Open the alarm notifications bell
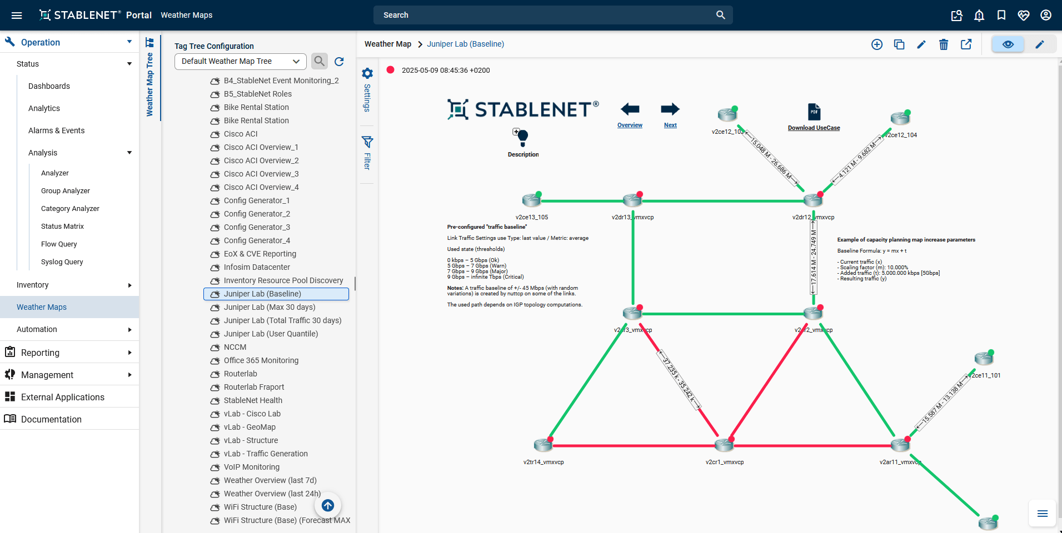1062x533 pixels. coord(979,15)
